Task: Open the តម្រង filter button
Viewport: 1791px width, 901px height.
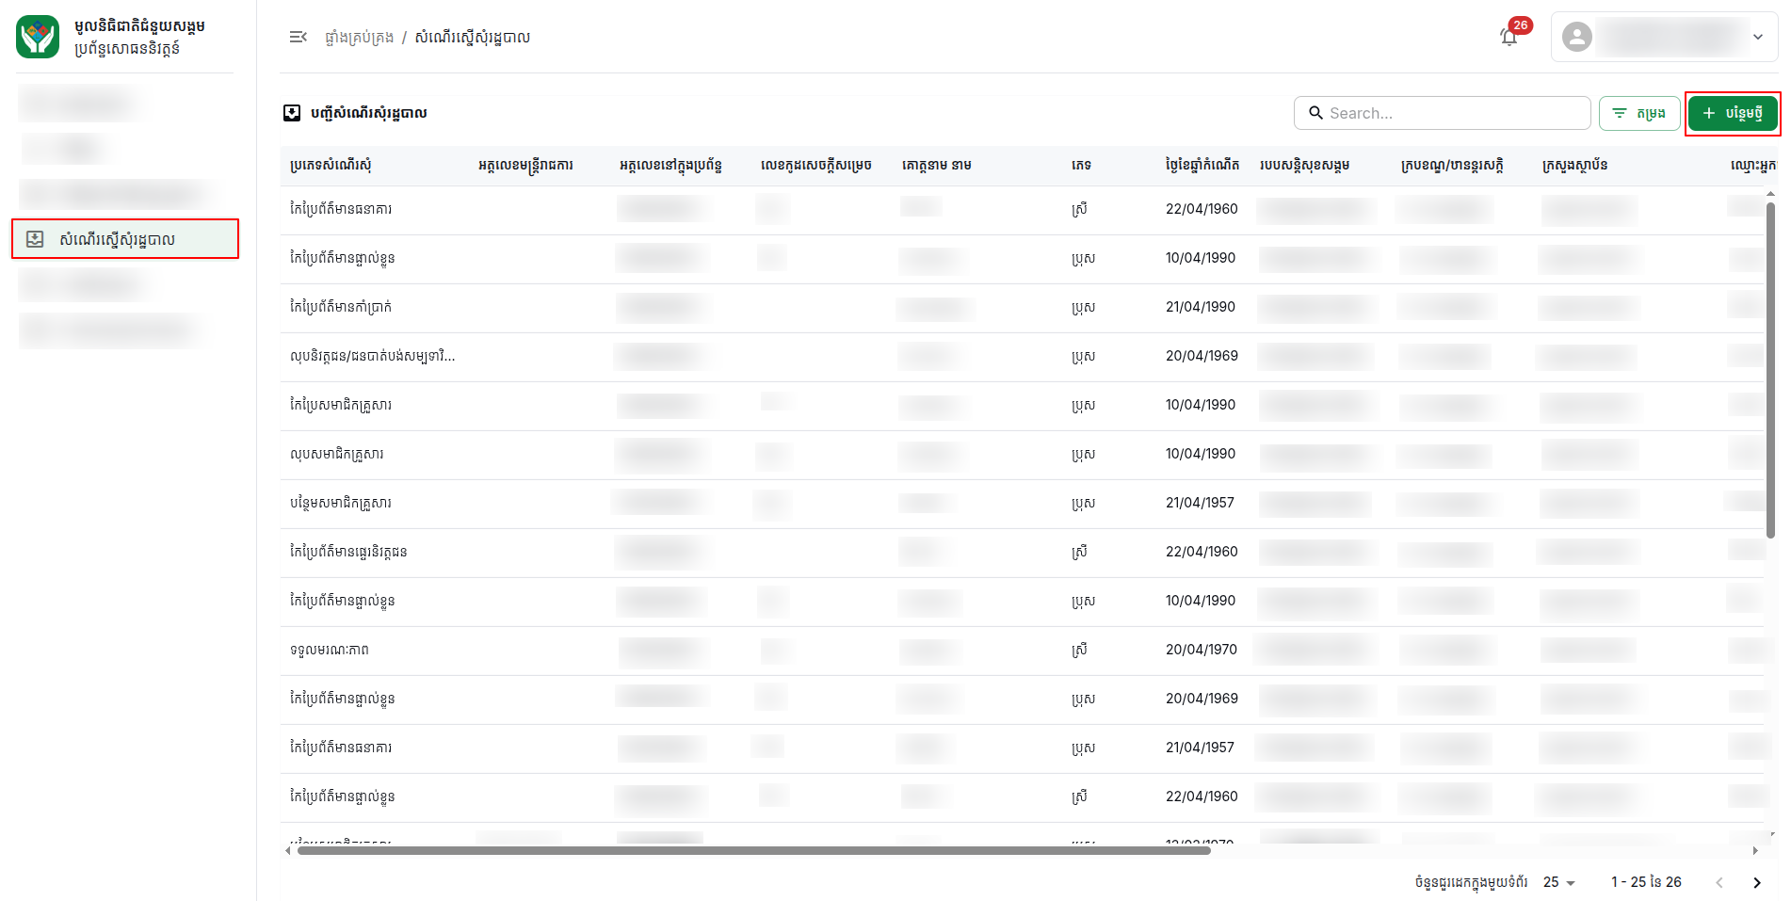Action: click(1638, 113)
